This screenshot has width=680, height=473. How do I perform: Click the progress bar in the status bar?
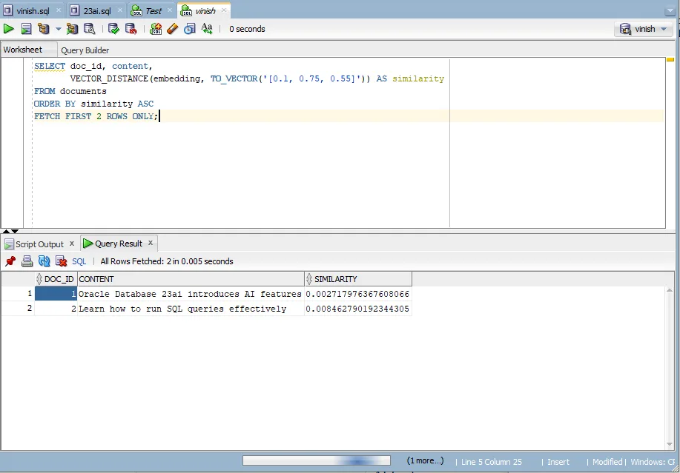point(317,461)
